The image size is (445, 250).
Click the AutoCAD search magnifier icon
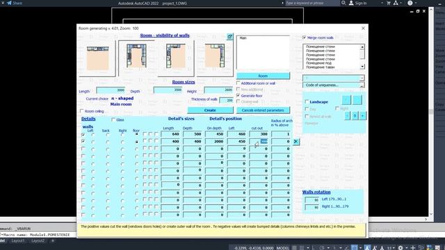pyautogui.click(x=343, y=3)
